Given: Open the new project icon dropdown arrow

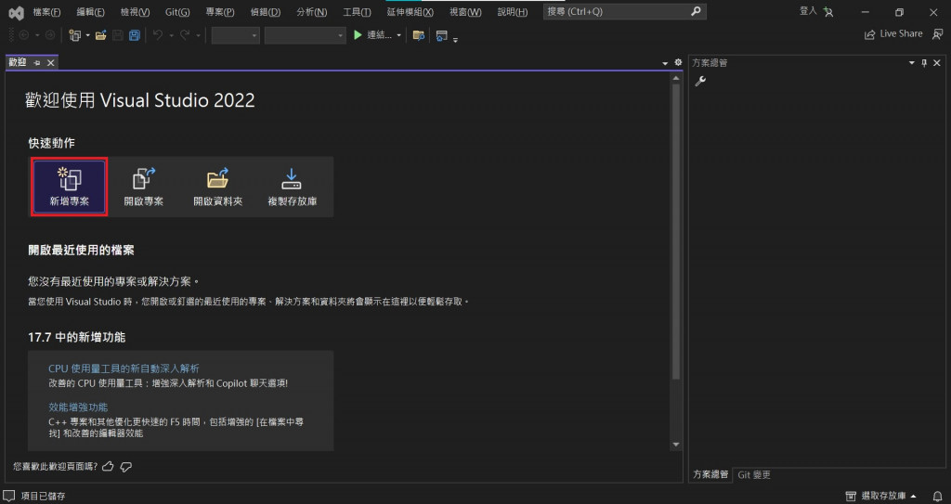Looking at the screenshot, I should click(88, 36).
